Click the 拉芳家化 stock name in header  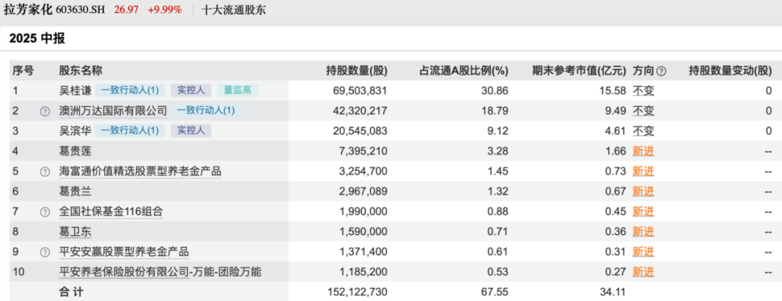(30, 11)
